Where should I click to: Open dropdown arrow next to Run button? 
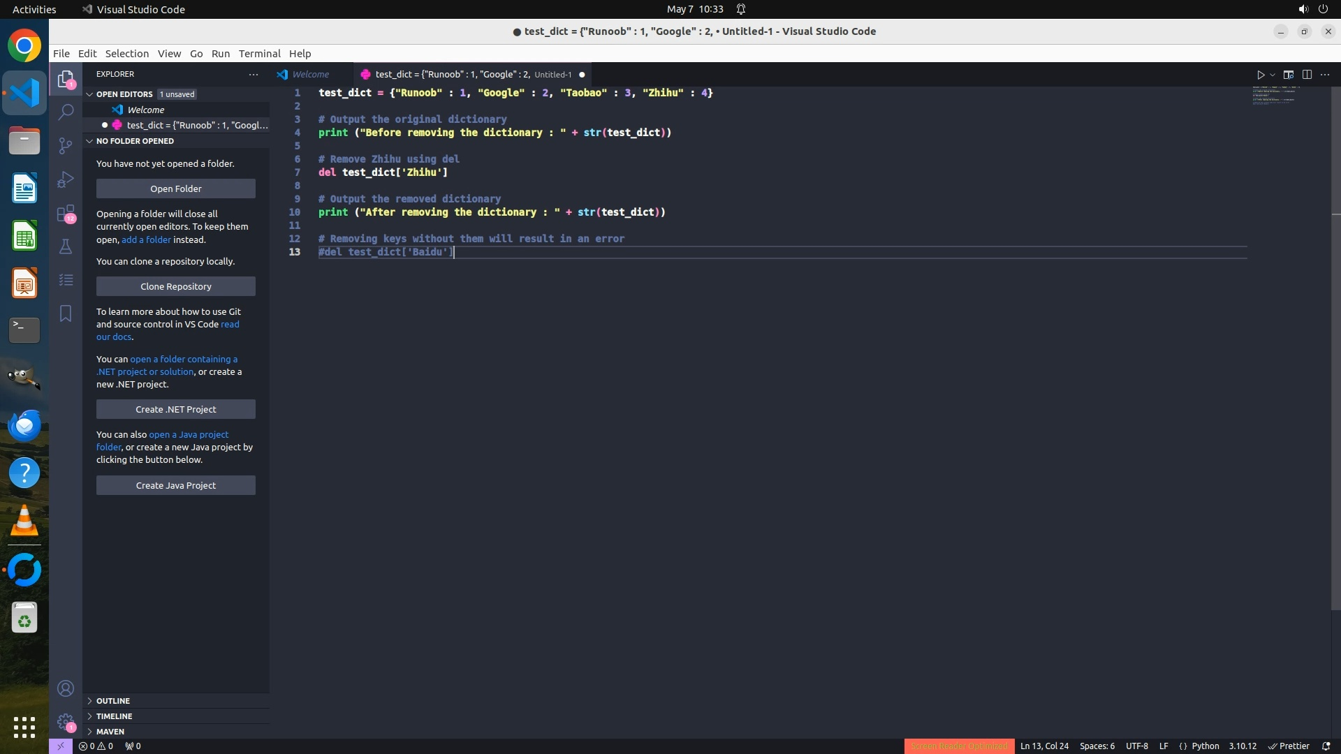coord(1273,75)
